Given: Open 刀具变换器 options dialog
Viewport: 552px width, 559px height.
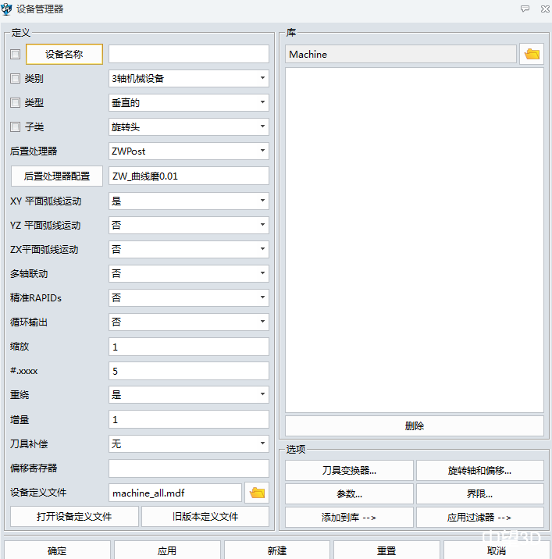Looking at the screenshot, I should coord(349,471).
